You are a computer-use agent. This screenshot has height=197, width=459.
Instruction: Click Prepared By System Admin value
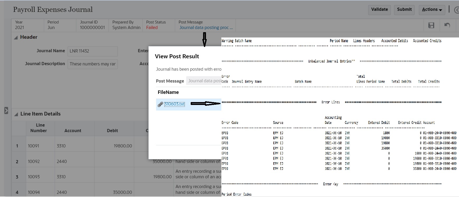coord(126,27)
